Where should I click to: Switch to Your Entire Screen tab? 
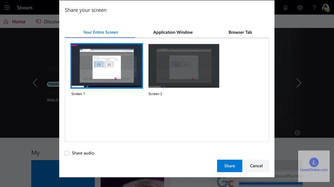[x=100, y=32]
